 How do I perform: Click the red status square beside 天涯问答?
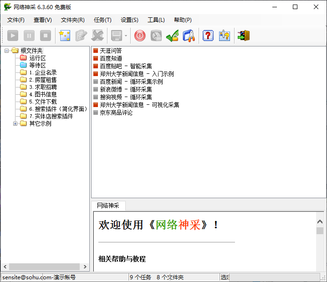pos(96,51)
